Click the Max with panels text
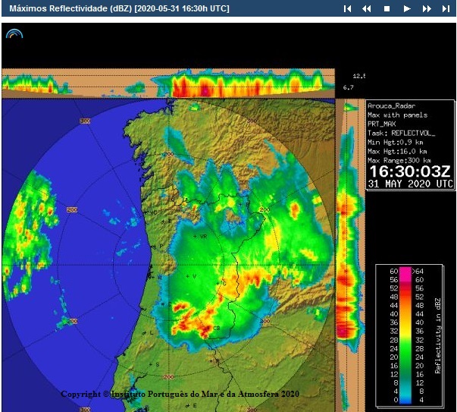This screenshot has width=457, height=412. point(398,115)
